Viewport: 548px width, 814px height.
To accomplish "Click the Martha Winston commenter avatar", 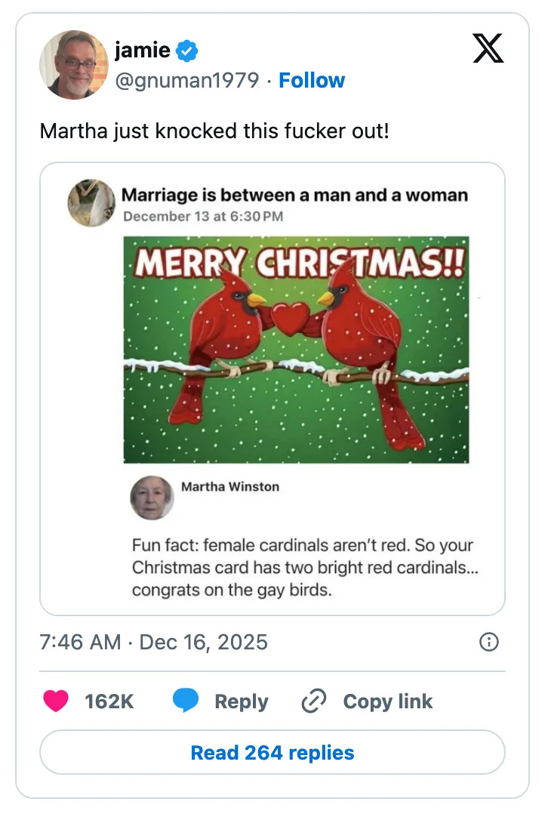I will click(152, 498).
